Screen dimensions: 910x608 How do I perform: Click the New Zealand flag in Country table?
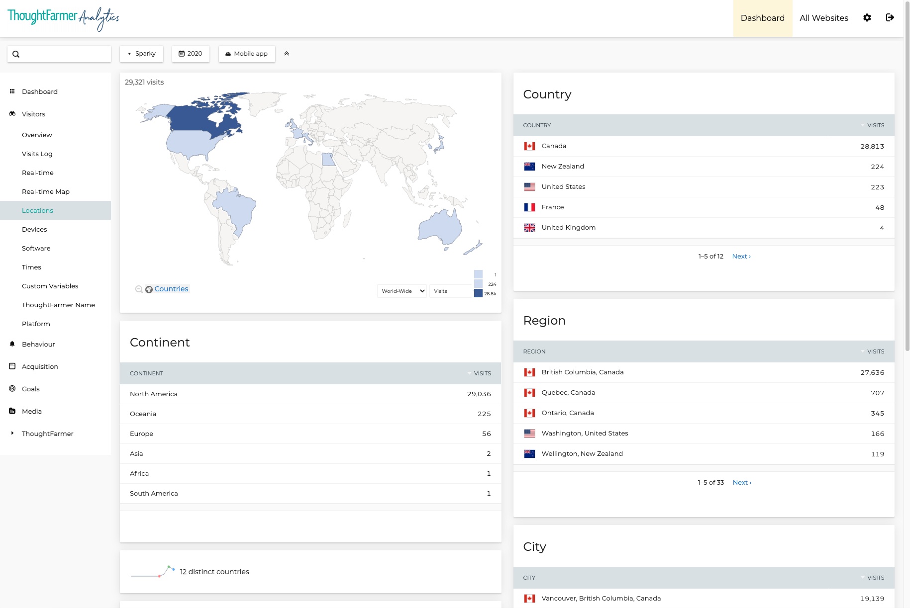click(x=529, y=167)
